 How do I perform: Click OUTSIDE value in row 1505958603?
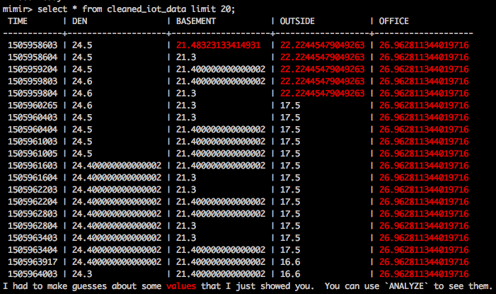click(322, 45)
